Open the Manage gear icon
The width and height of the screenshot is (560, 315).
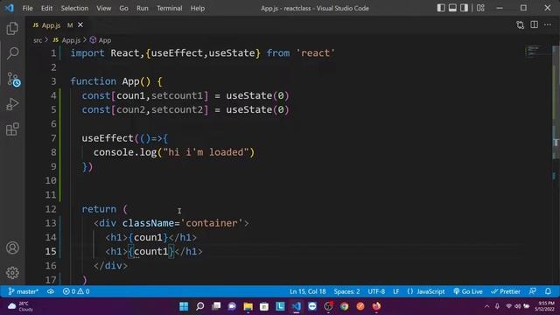12,273
